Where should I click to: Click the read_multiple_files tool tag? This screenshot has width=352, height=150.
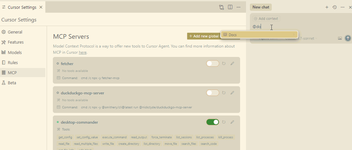point(86,144)
